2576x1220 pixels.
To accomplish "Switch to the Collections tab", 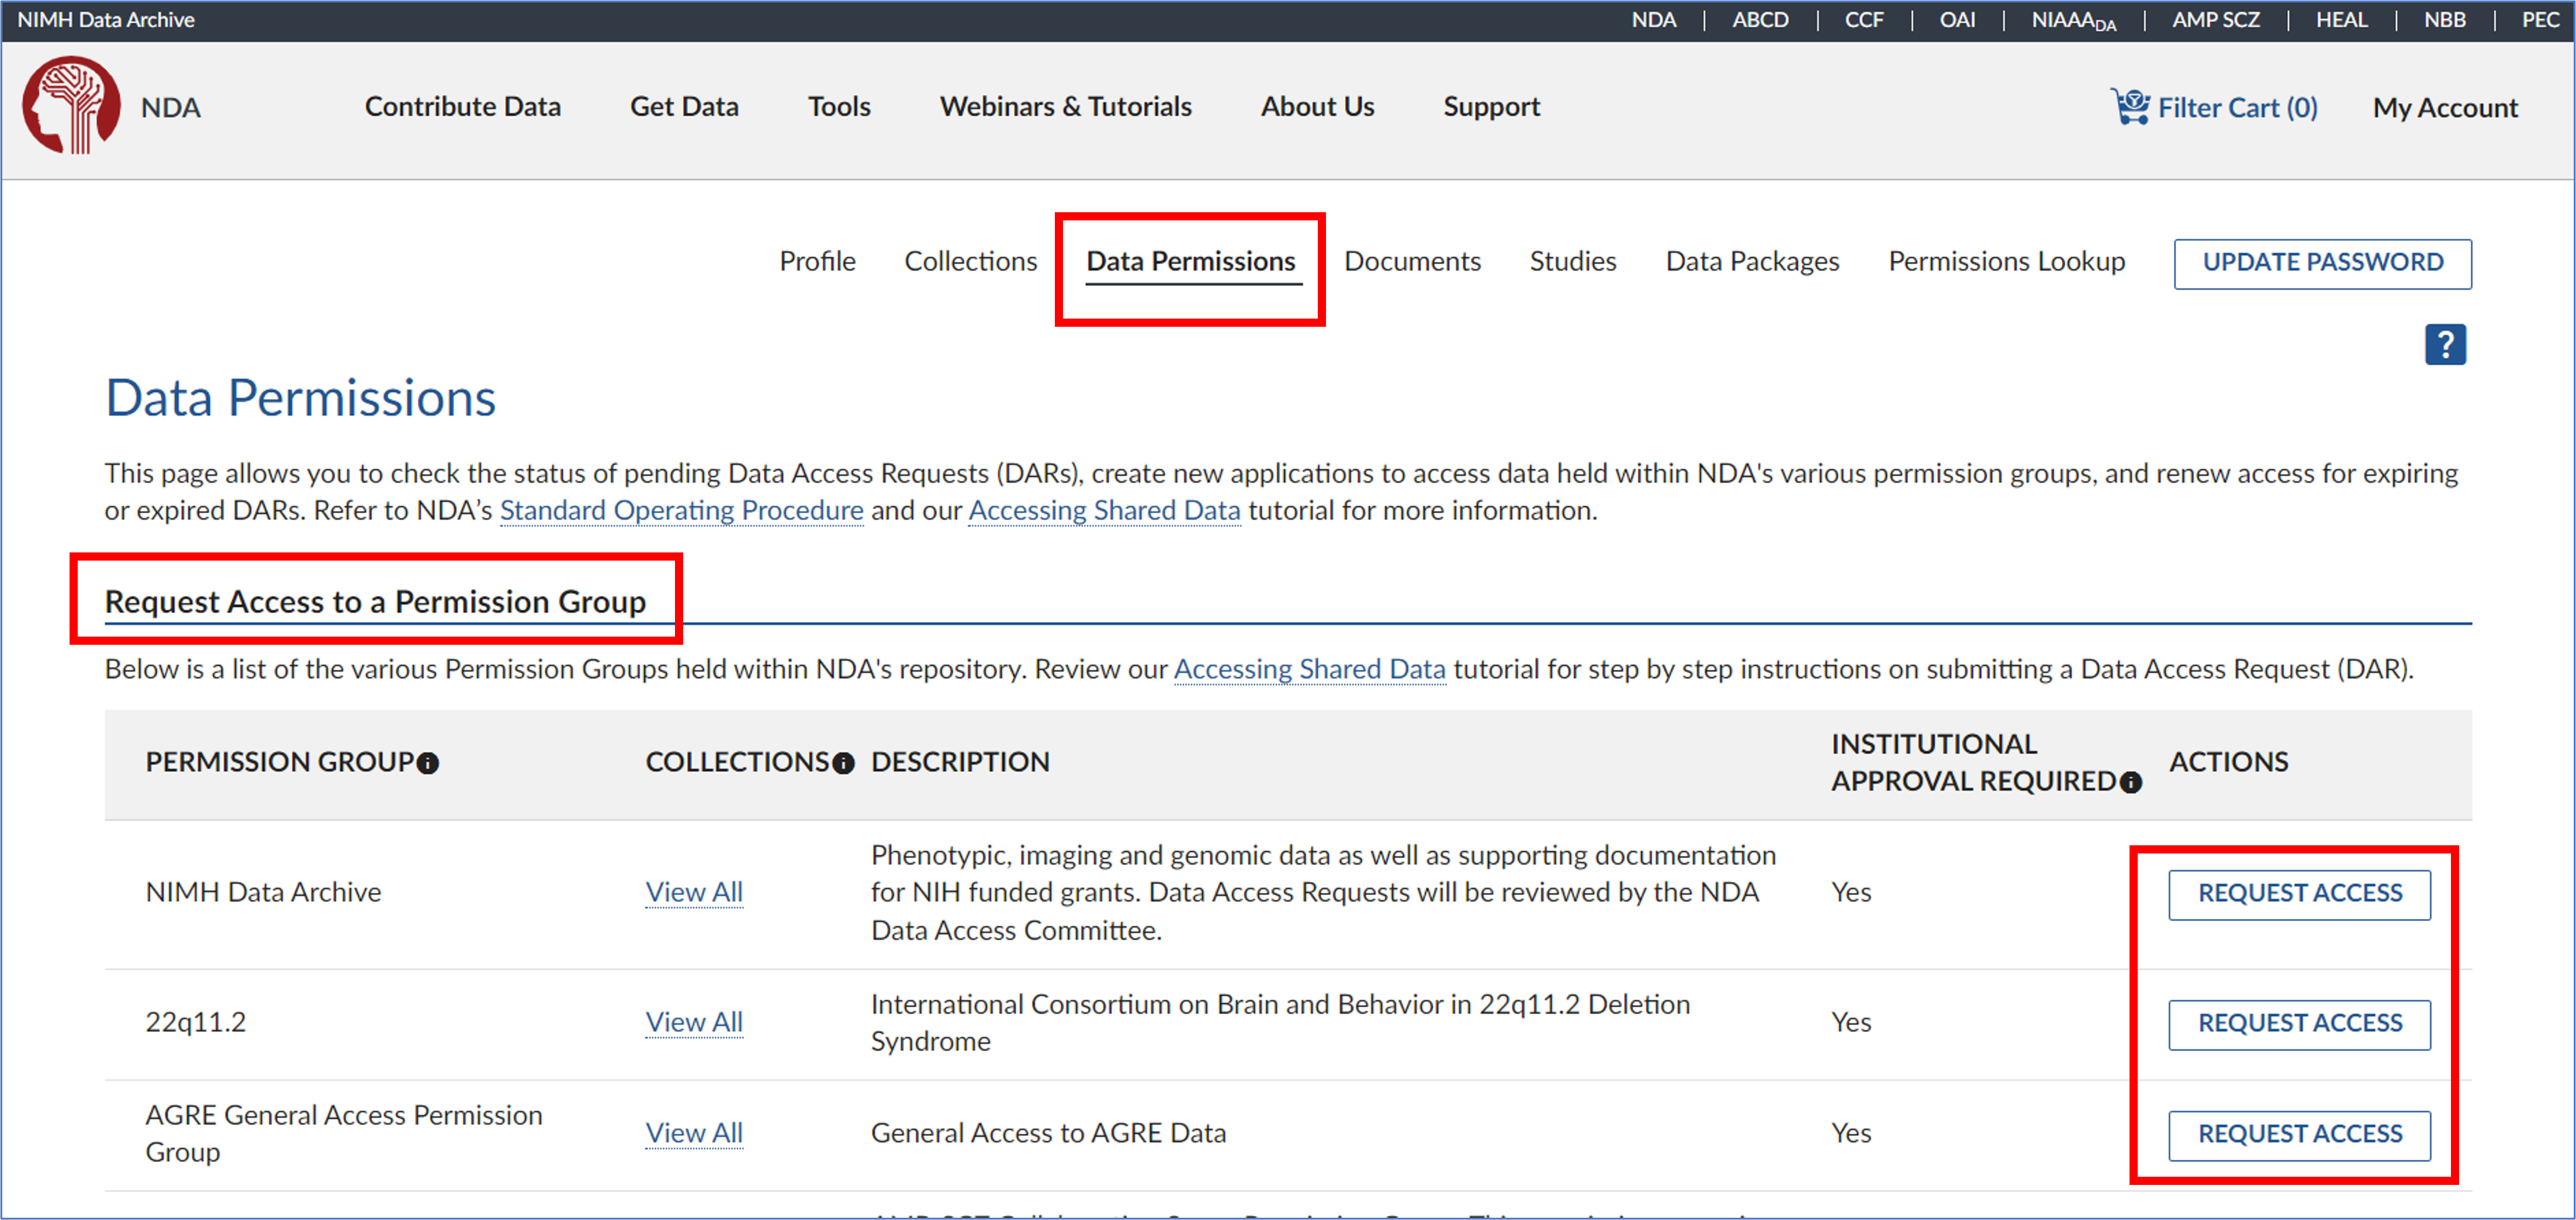I will pyautogui.click(x=970, y=262).
